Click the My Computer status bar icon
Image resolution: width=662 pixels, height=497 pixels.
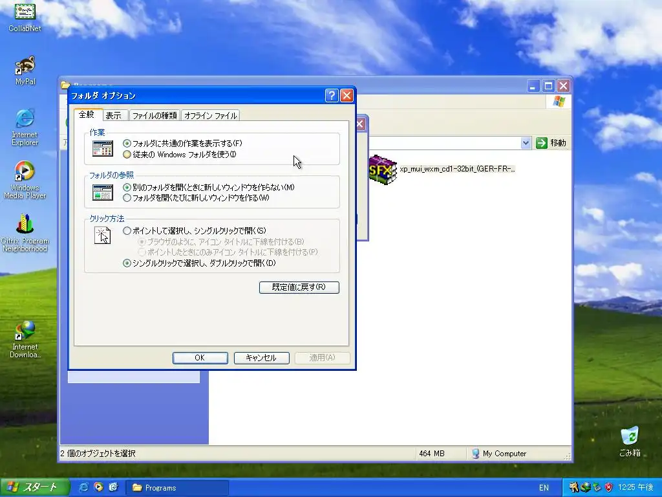point(475,454)
